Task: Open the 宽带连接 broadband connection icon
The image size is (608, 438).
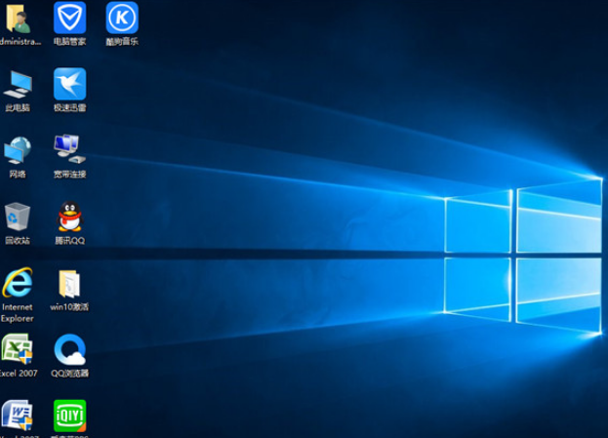Action: (x=69, y=149)
